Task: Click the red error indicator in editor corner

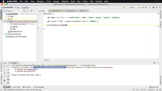Action: click(x=158, y=14)
